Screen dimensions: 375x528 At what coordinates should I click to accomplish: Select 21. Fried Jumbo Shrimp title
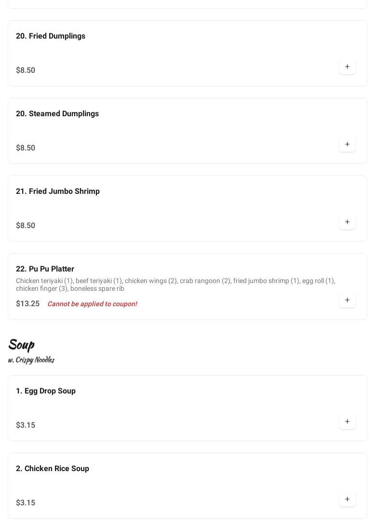pos(58,191)
